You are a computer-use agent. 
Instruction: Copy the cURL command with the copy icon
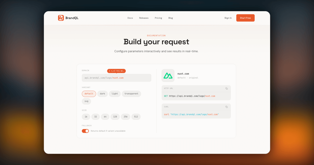(227, 107)
